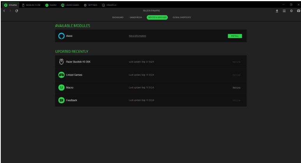Screen dimensions: 301x163
Task: Click the Razer Basilisk mouse icon
Action: click(x=62, y=62)
